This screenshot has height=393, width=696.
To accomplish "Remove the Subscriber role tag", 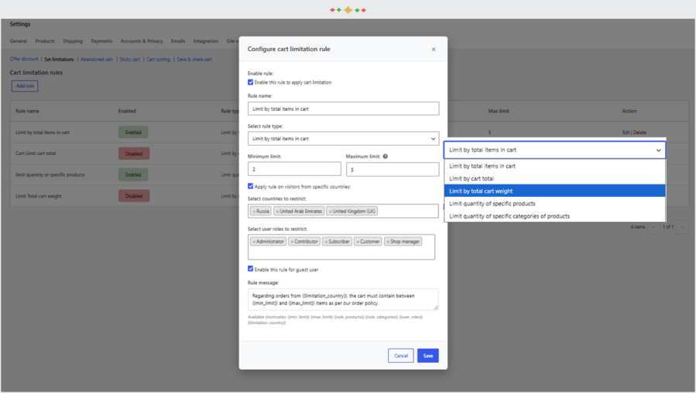I will point(326,242).
